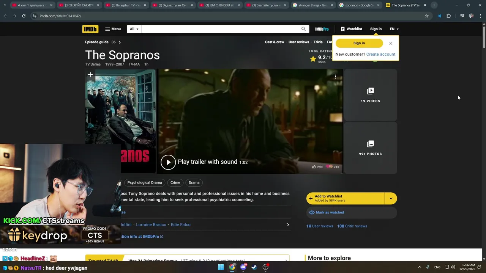Click the yellow Sign in button
Screen dimensions: 486x273
[359, 43]
